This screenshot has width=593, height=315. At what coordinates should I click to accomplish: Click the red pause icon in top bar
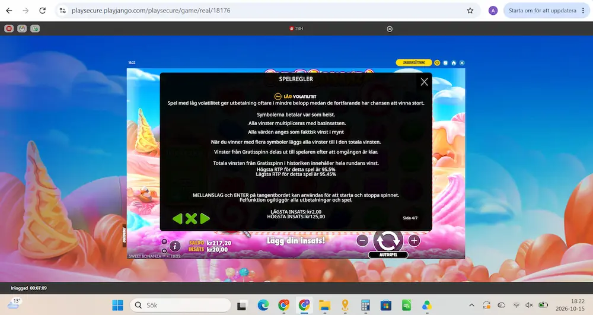click(9, 28)
